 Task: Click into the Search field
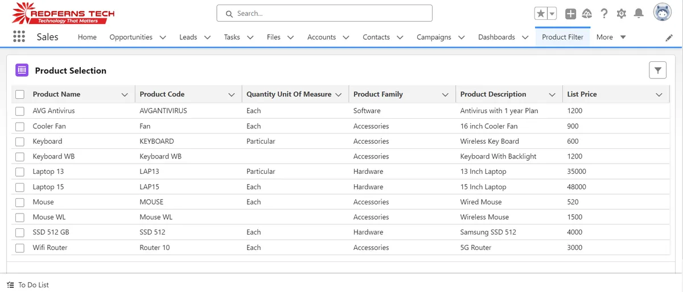pyautogui.click(x=324, y=13)
